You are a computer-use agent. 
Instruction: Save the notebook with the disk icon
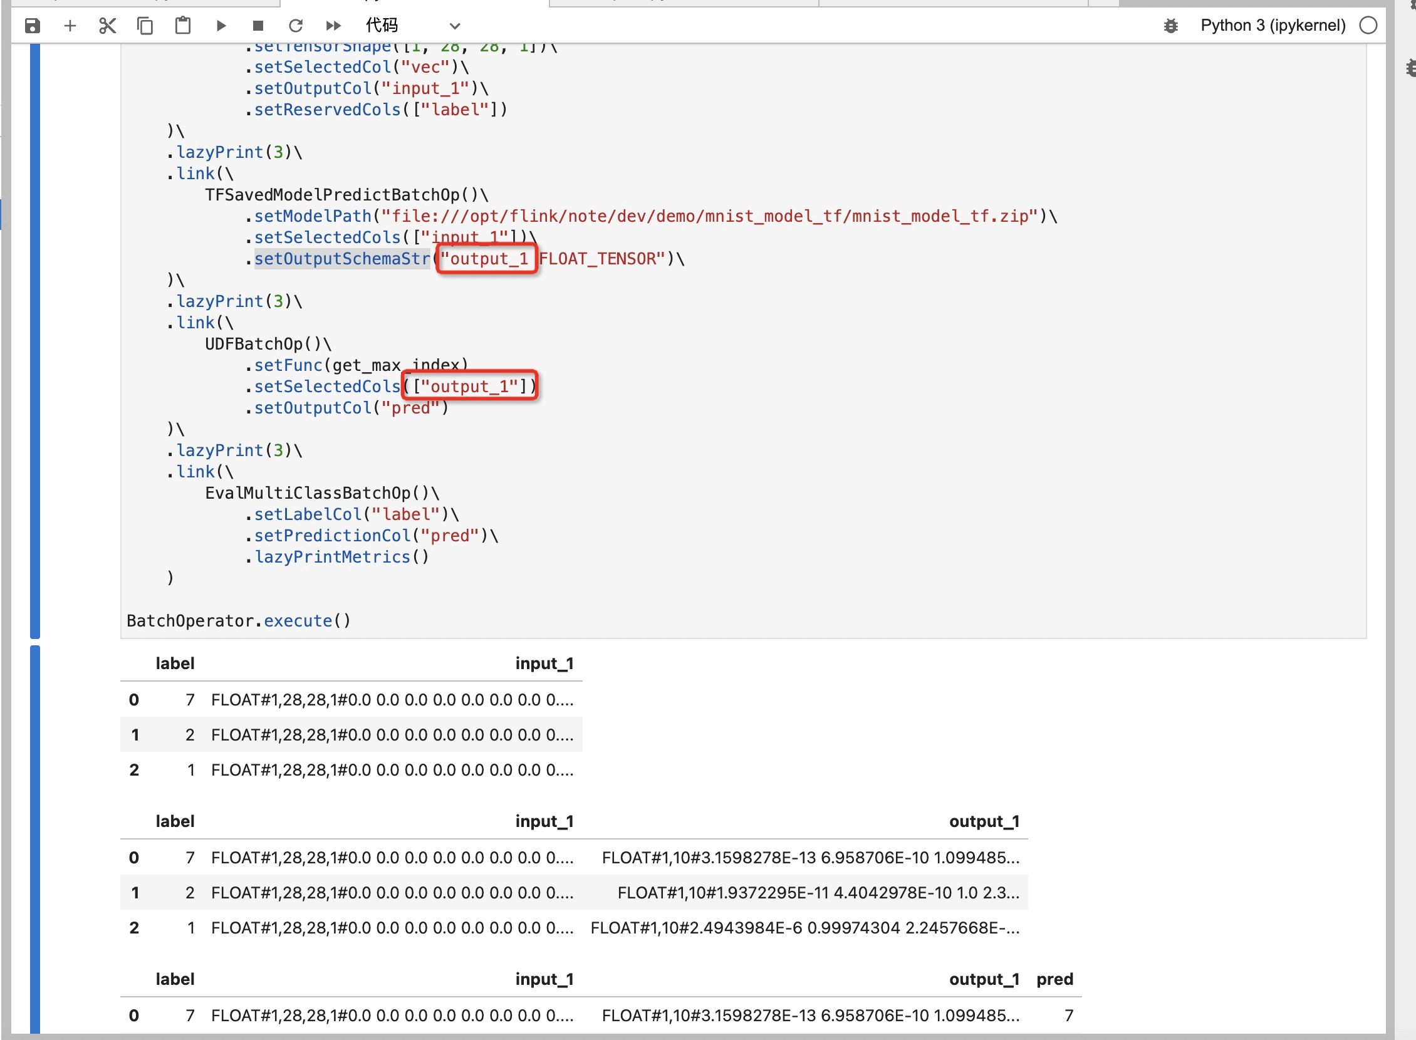click(x=32, y=26)
